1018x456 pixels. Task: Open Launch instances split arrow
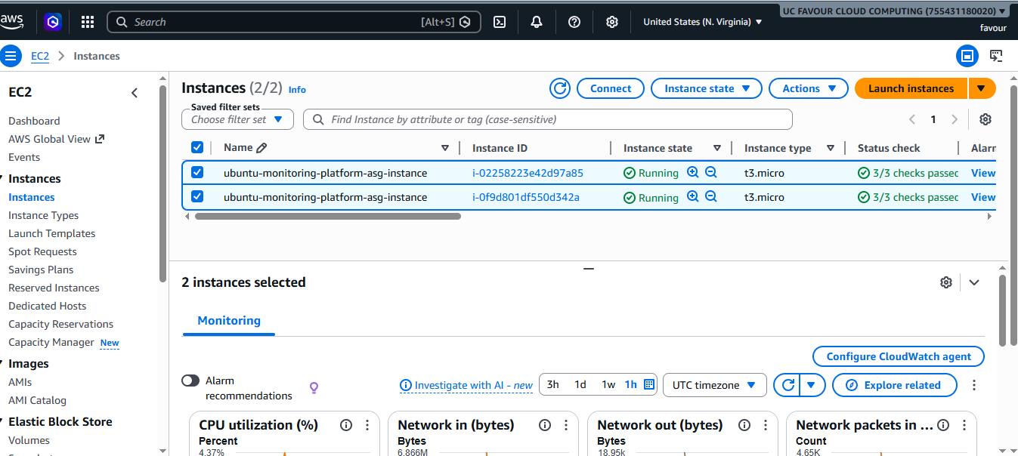point(981,88)
